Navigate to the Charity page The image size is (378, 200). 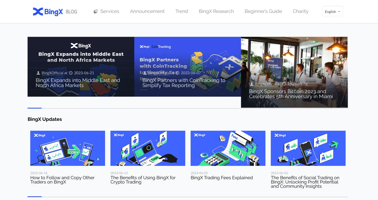300,11
